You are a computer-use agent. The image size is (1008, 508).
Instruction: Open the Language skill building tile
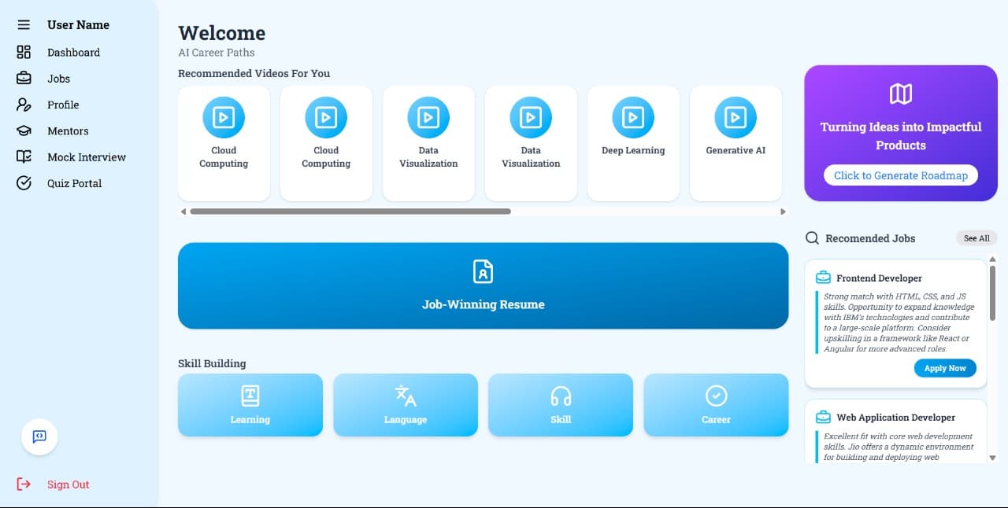pos(405,404)
